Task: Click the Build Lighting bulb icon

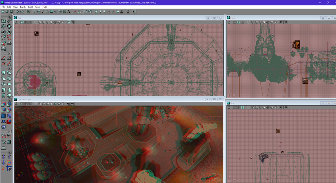Action: coord(100,12)
